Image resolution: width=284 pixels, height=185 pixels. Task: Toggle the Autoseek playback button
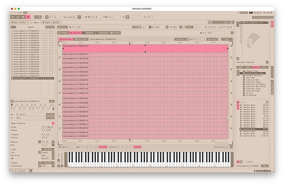(48, 163)
